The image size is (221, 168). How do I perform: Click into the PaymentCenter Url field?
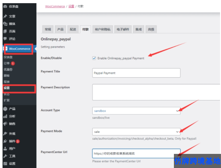136,153
